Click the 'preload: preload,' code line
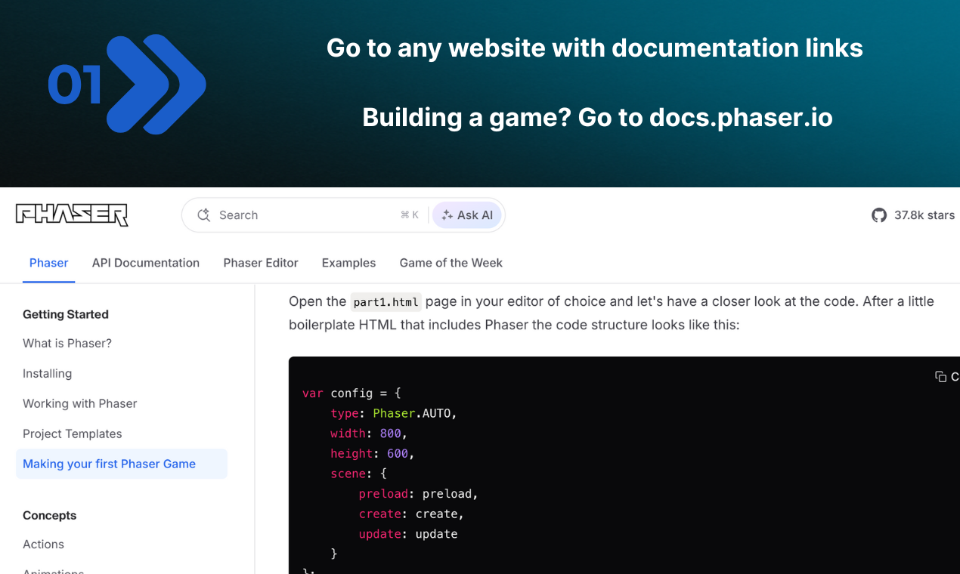Image resolution: width=960 pixels, height=574 pixels. click(x=419, y=494)
